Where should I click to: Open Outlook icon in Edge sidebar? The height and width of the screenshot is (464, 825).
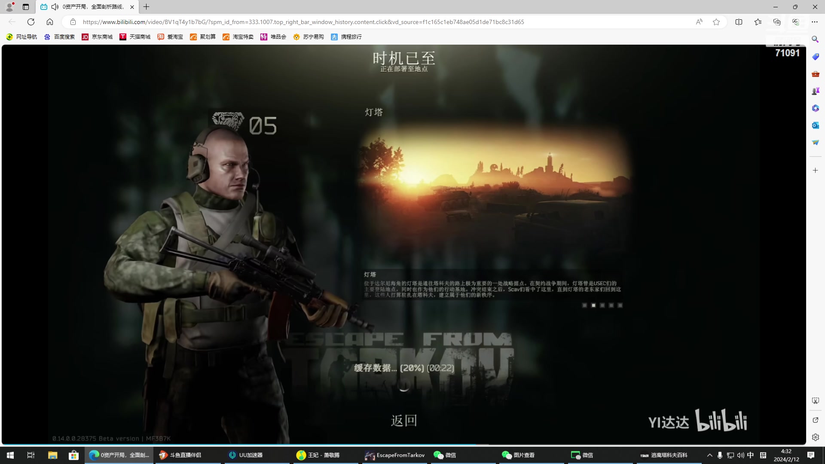point(815,125)
